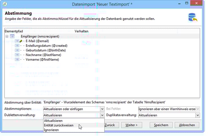Open the Duplikatverwaltung dropdown arrow

coord(198,115)
